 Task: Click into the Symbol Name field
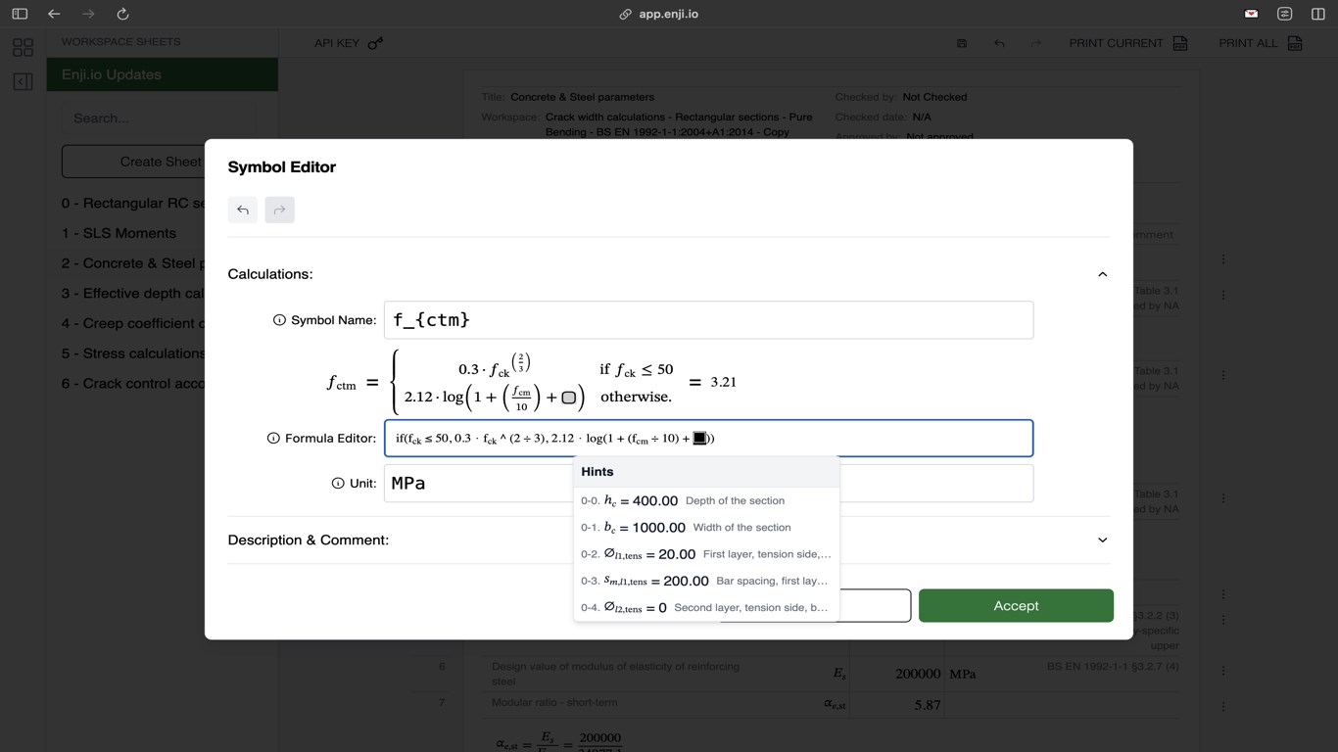(x=708, y=320)
